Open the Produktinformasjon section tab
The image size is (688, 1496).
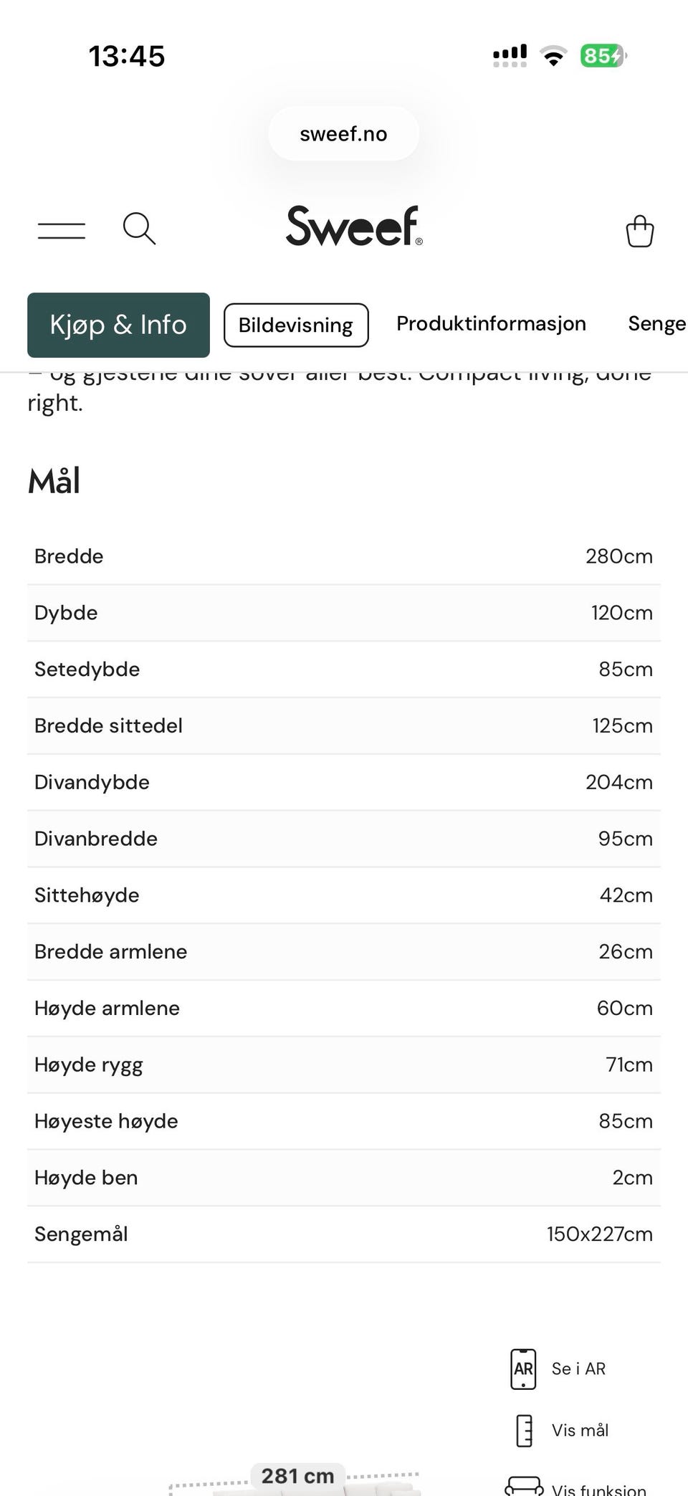coord(491,323)
